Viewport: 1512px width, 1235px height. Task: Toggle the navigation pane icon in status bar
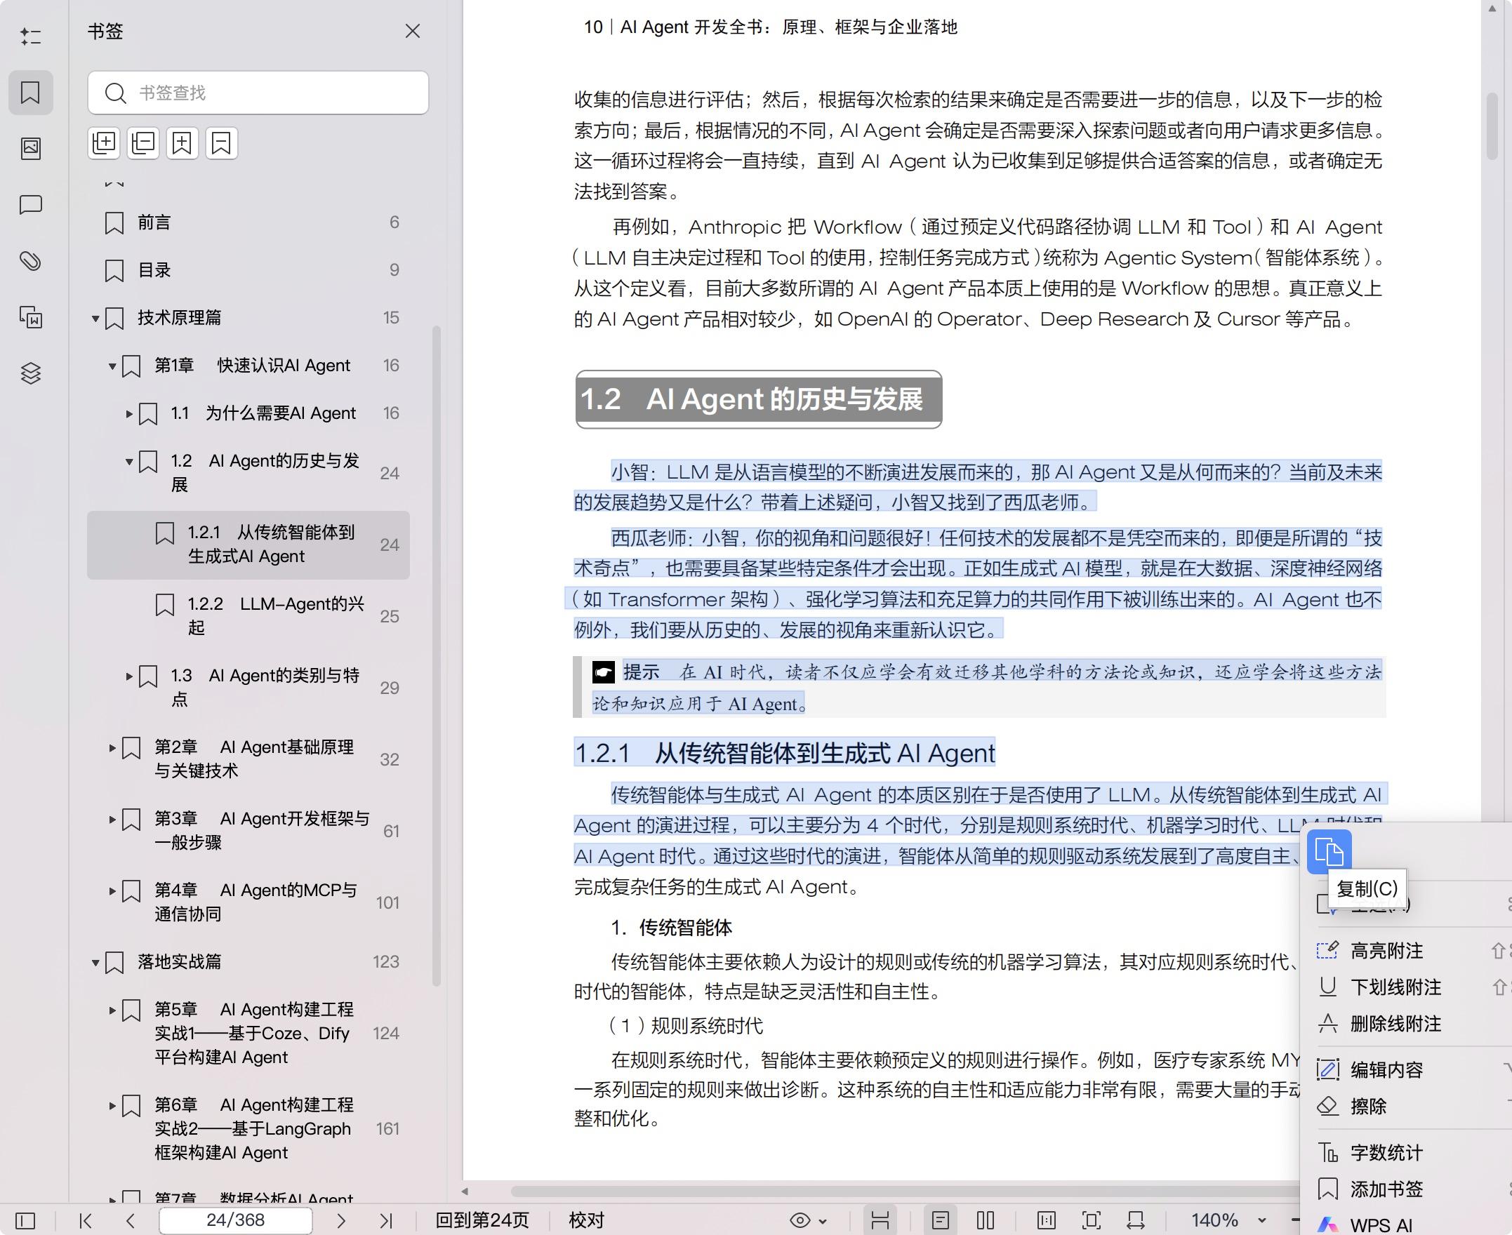(x=25, y=1221)
